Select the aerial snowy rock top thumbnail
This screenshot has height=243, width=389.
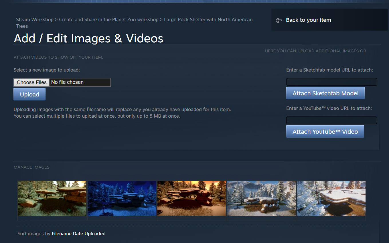click(x=331, y=198)
